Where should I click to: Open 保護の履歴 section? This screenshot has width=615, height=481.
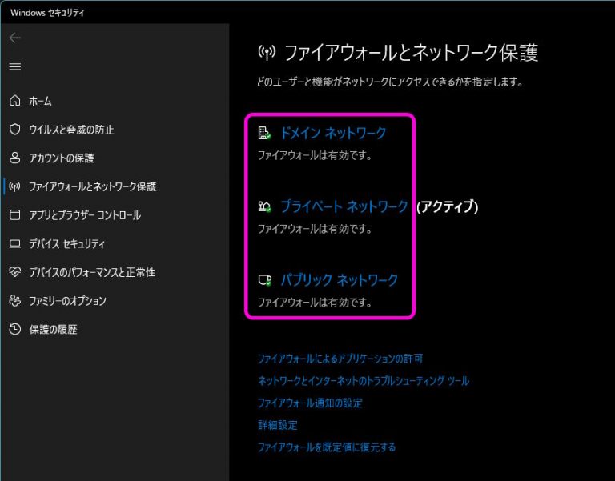pos(53,329)
